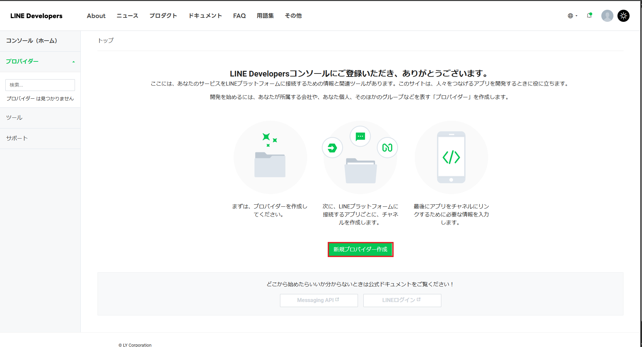Go to コンソール（ホーム） in sidebar
The height and width of the screenshot is (347, 642).
click(40, 41)
